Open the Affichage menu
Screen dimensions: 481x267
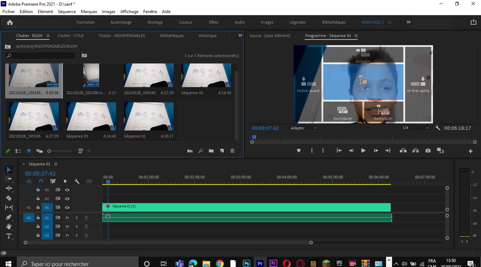click(129, 12)
